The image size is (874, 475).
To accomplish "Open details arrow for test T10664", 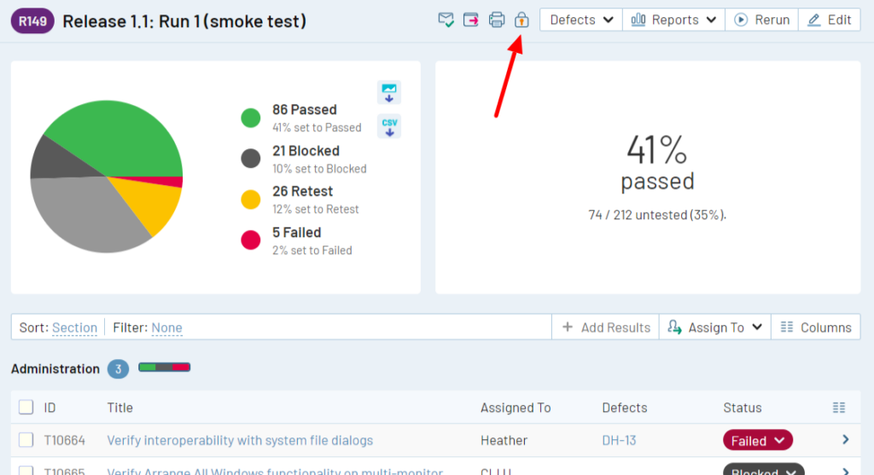I will point(845,440).
